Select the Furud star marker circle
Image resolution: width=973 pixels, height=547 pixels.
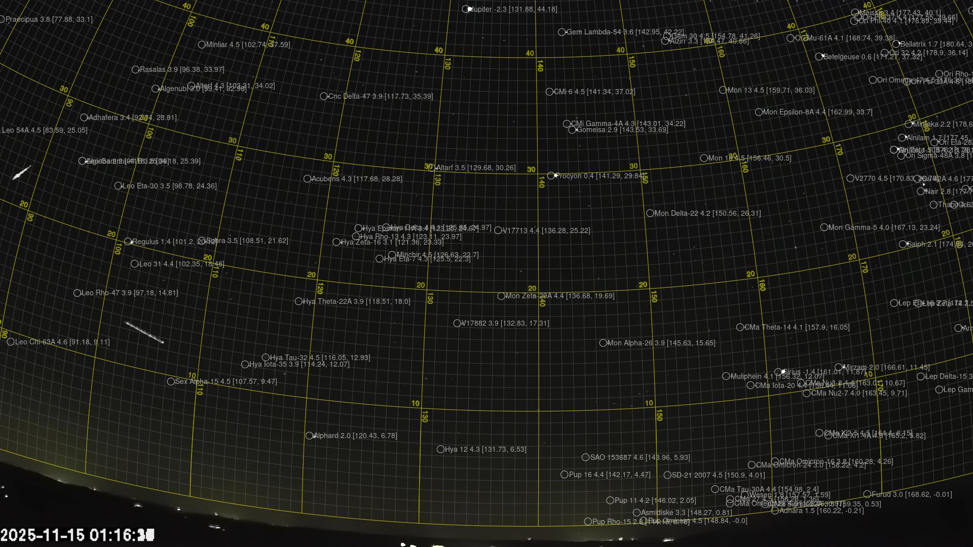click(x=867, y=494)
